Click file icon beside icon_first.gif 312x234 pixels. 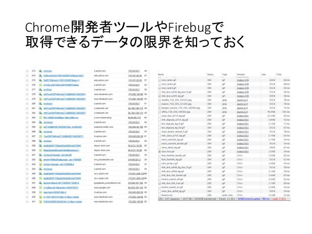(159, 152)
